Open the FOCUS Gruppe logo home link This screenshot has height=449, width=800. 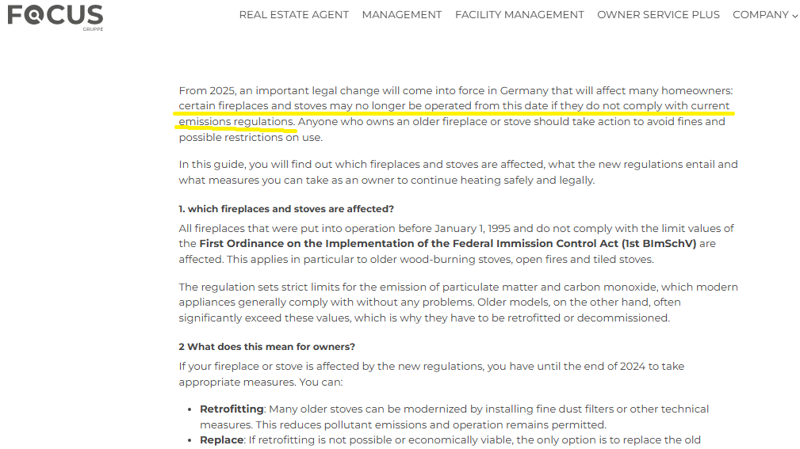click(x=56, y=17)
